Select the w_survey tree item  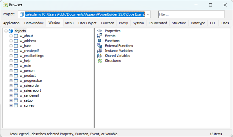point(27,105)
